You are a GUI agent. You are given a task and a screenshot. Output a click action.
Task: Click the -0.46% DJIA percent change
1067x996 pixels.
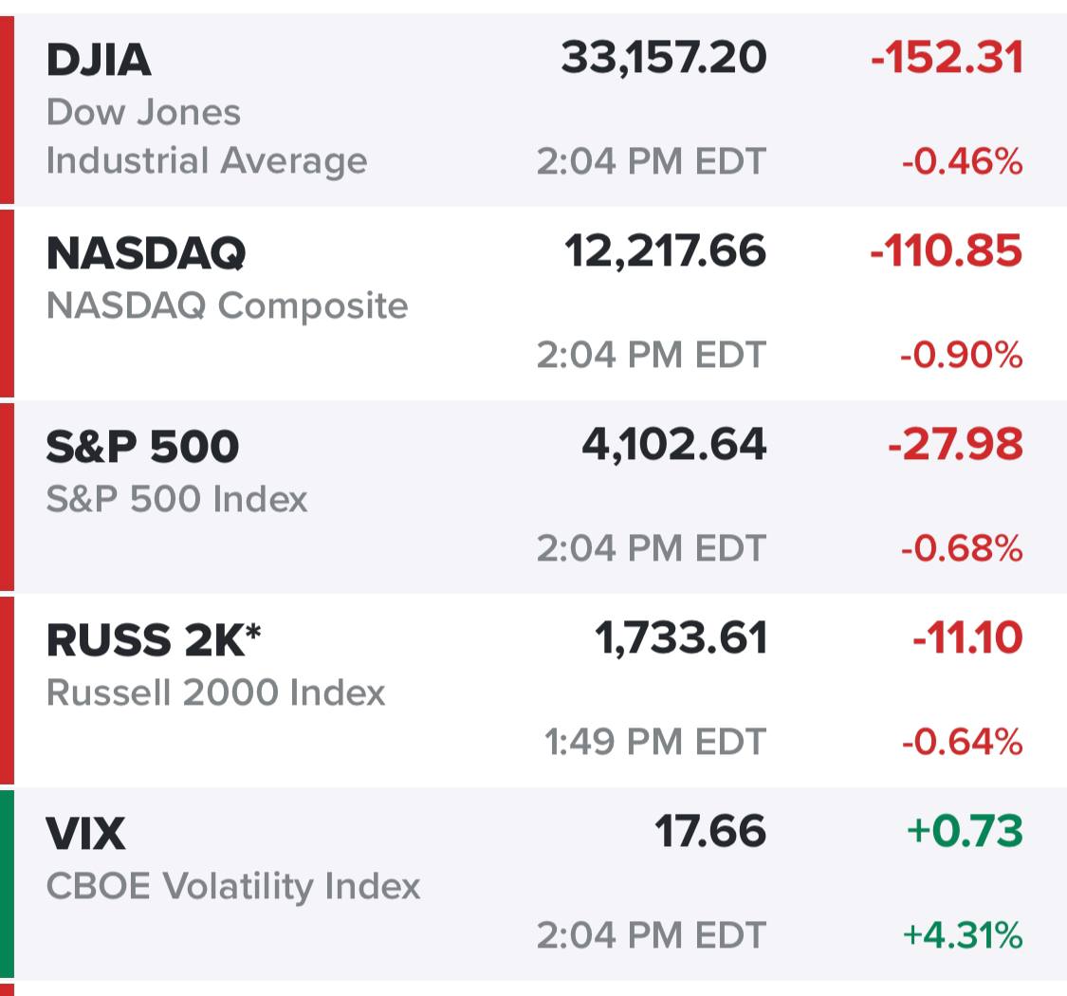click(962, 162)
